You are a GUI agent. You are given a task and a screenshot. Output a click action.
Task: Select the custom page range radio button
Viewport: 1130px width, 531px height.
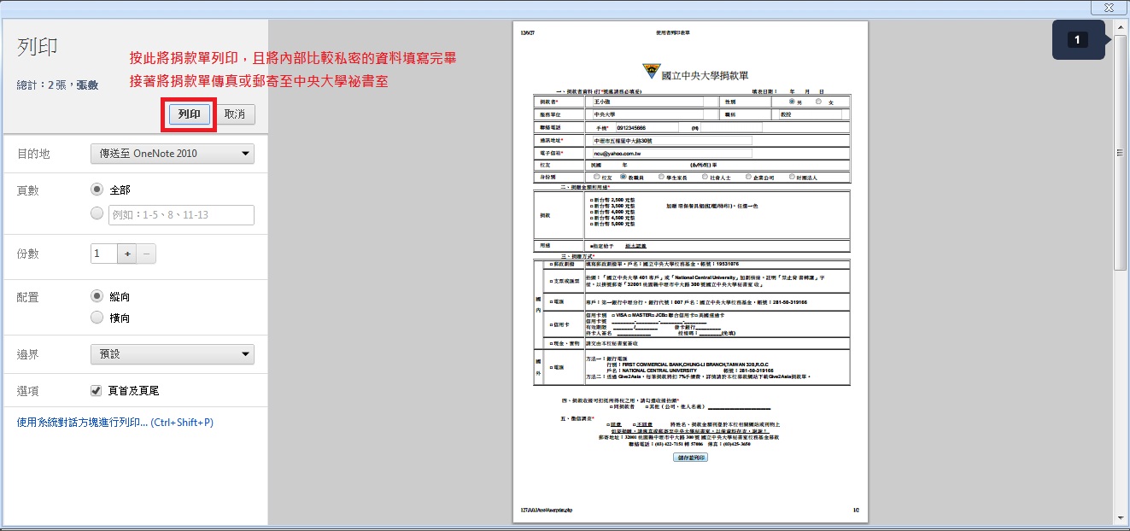97,213
